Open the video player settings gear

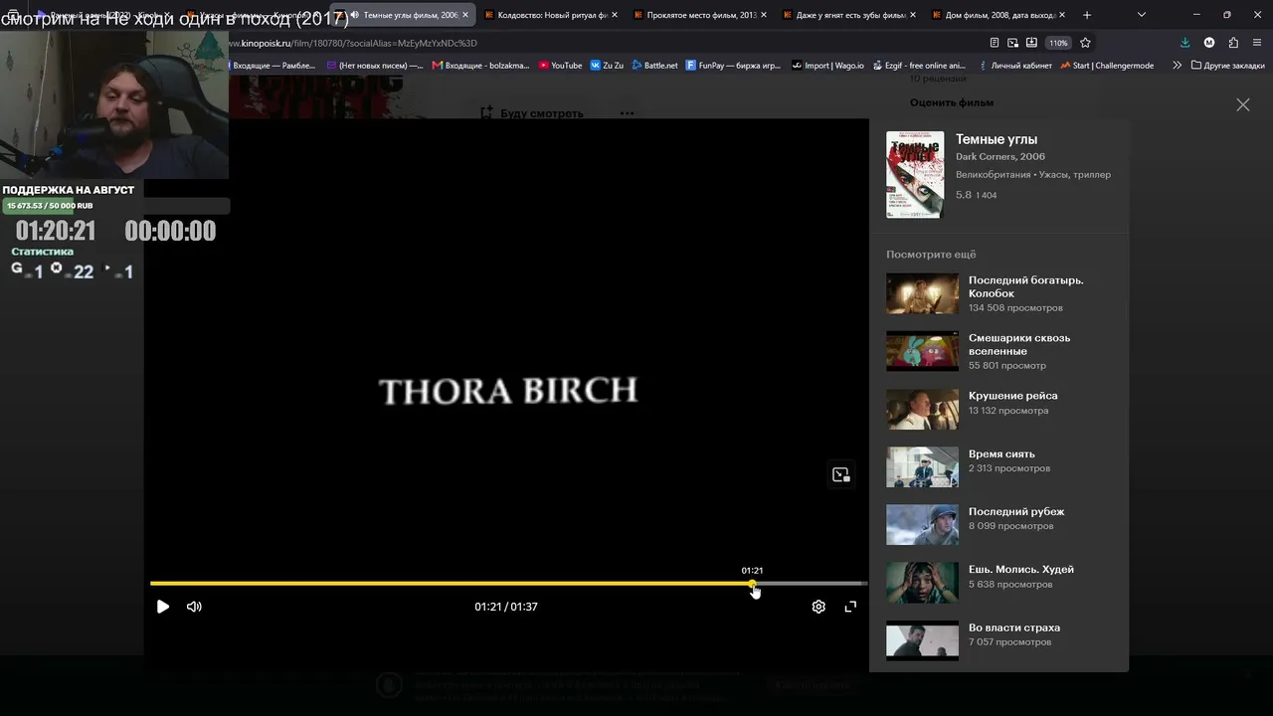(818, 607)
